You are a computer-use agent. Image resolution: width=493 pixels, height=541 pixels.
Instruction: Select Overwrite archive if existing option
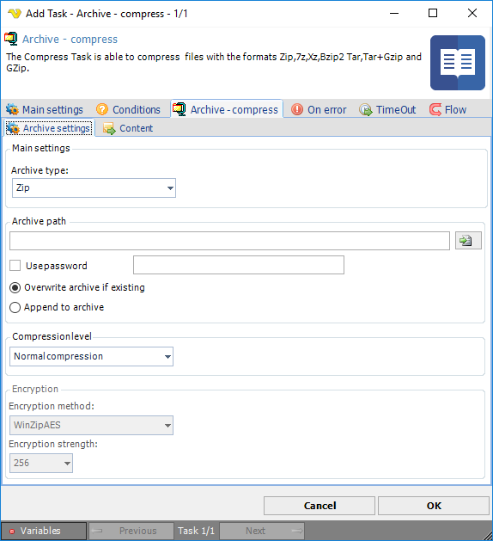click(15, 287)
